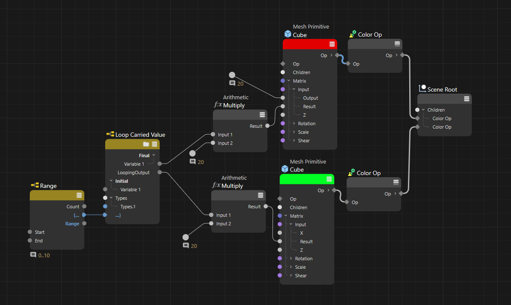This screenshot has height=305, width=511.
Task: Open the lower Color Op node menu icon
Action: tap(396, 182)
